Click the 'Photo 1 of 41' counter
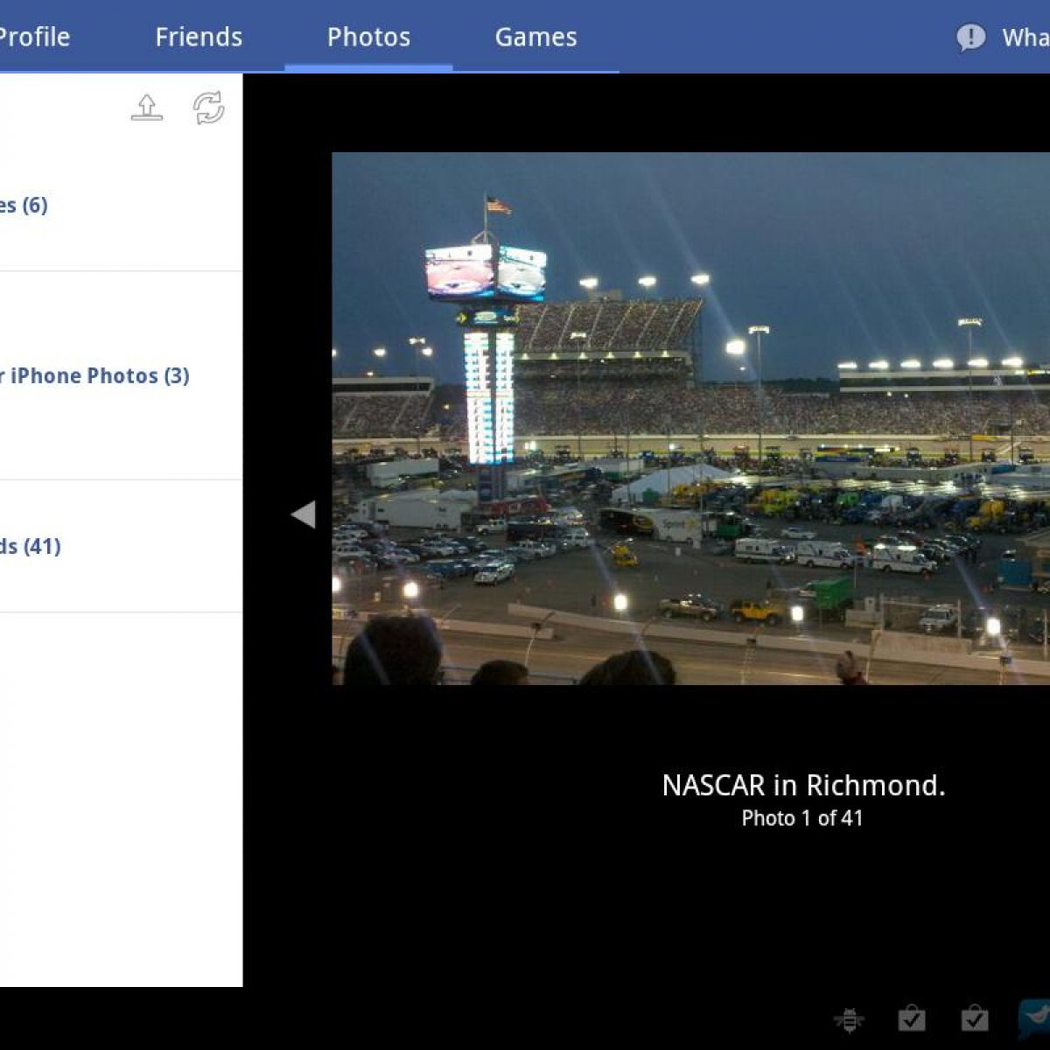This screenshot has width=1050, height=1050. 801,818
